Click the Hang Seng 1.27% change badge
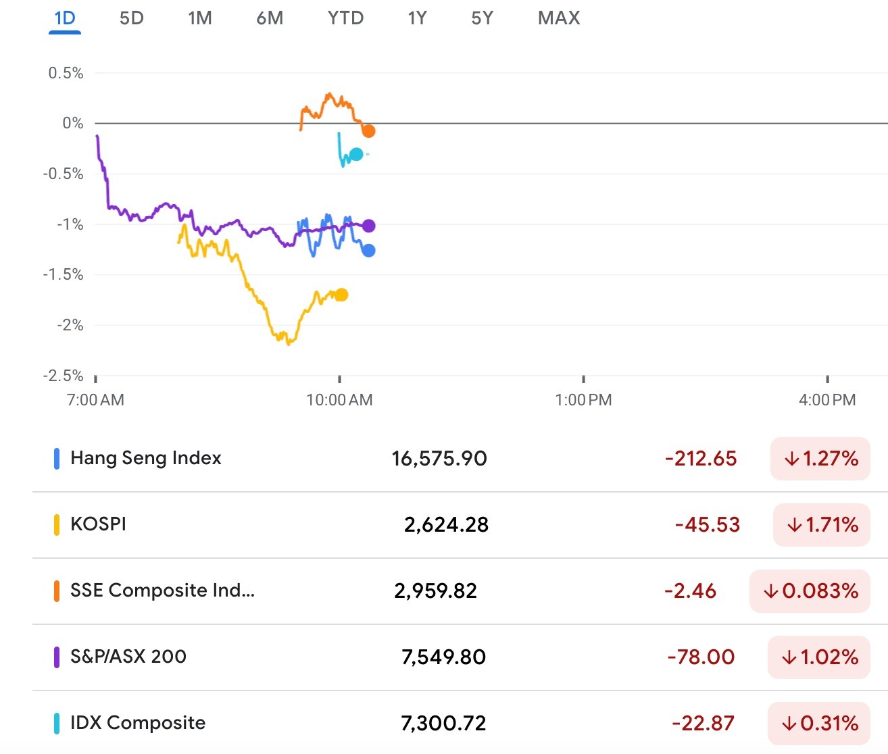Image resolution: width=888 pixels, height=754 pixels. coord(820,459)
